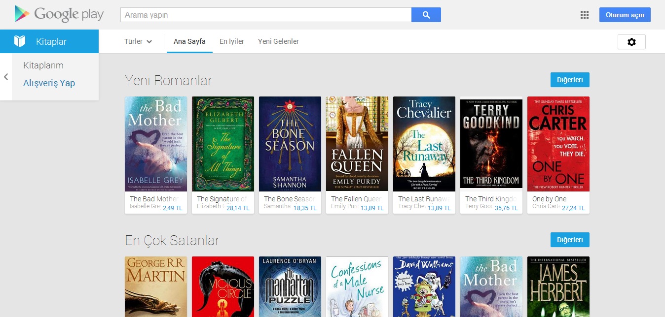Click the blue search magnifier button
The width and height of the screenshot is (665, 317).
(426, 15)
